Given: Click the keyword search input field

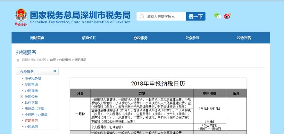Looking at the screenshot, I should 161,16.
